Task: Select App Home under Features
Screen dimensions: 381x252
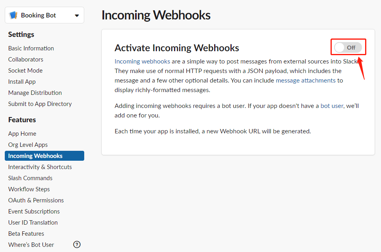Action: click(22, 134)
